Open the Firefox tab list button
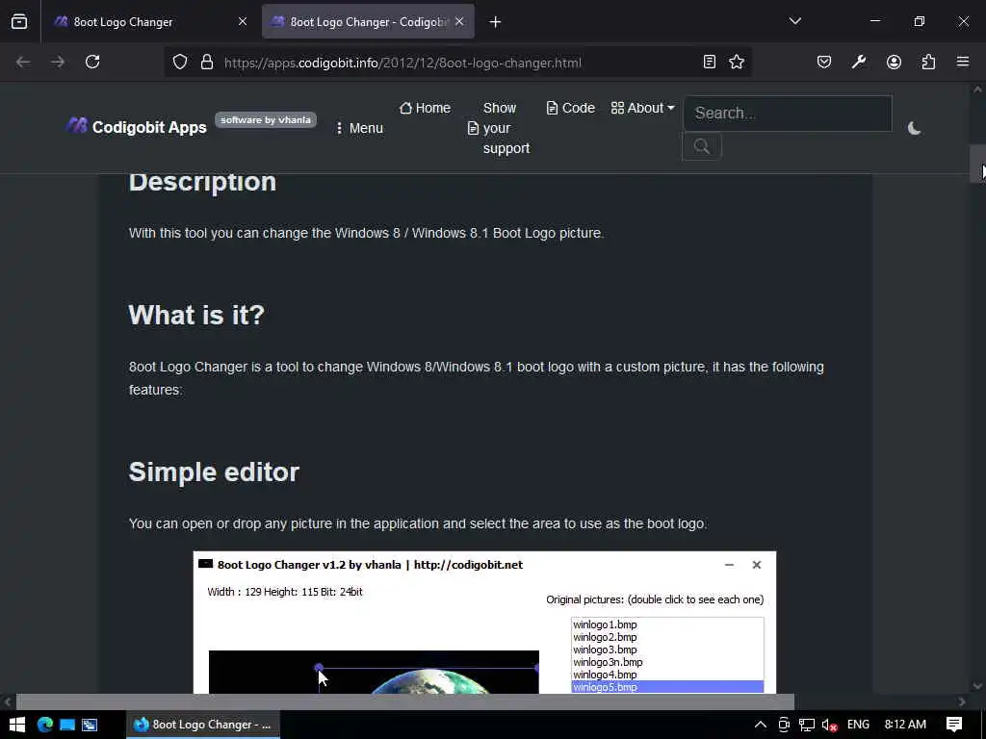This screenshot has height=739, width=986. [x=19, y=22]
